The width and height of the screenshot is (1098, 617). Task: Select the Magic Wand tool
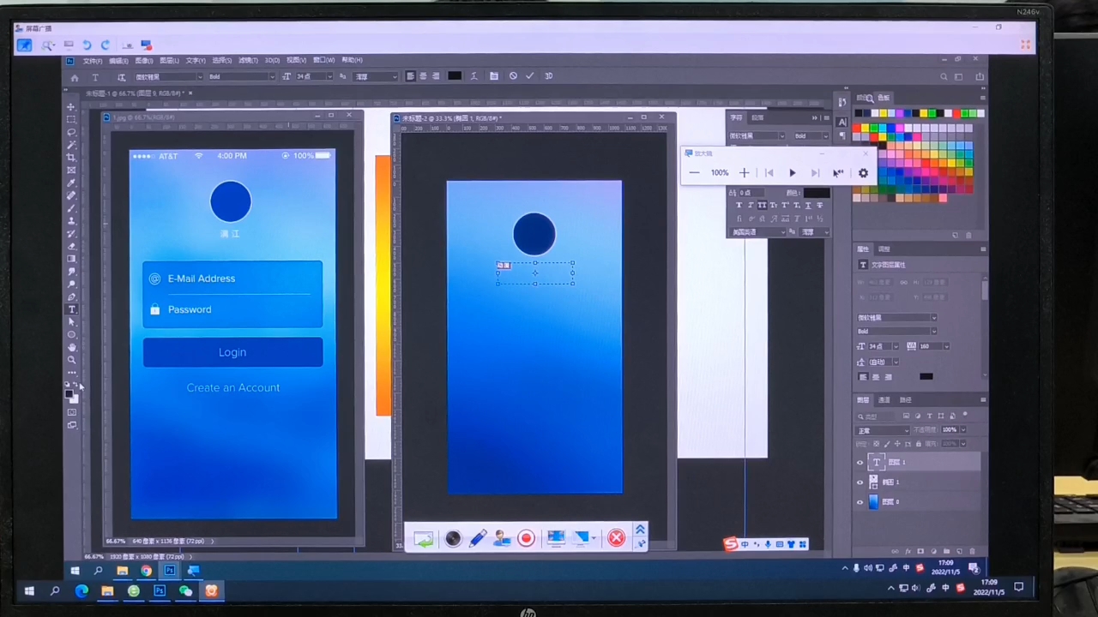click(71, 145)
